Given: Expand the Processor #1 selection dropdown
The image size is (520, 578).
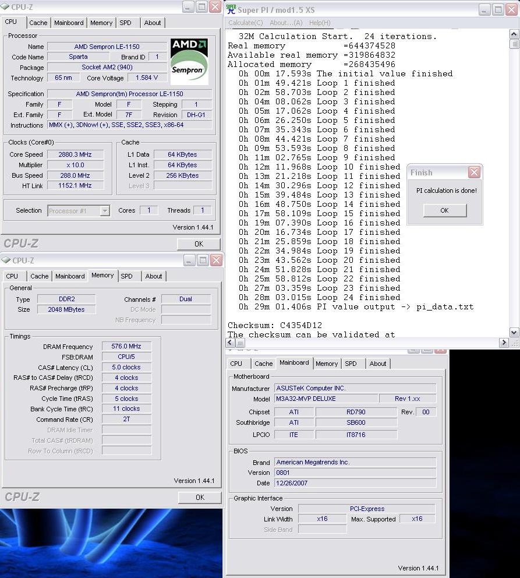Looking at the screenshot, I should point(105,211).
